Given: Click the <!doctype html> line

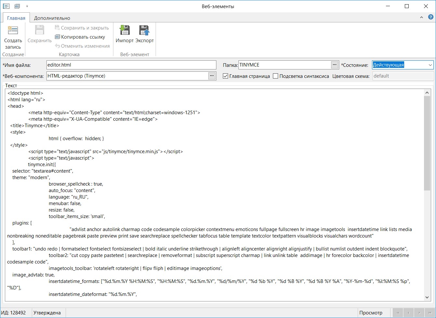Looking at the screenshot, I should 25,93.
